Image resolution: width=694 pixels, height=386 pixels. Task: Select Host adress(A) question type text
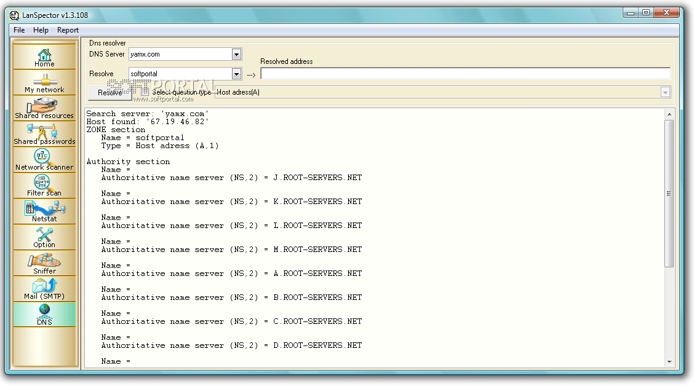(x=238, y=92)
